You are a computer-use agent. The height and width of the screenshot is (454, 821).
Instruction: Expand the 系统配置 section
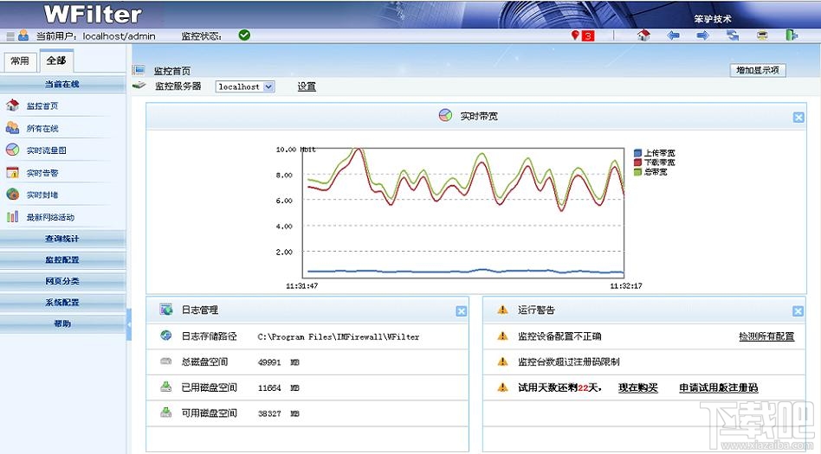(62, 303)
